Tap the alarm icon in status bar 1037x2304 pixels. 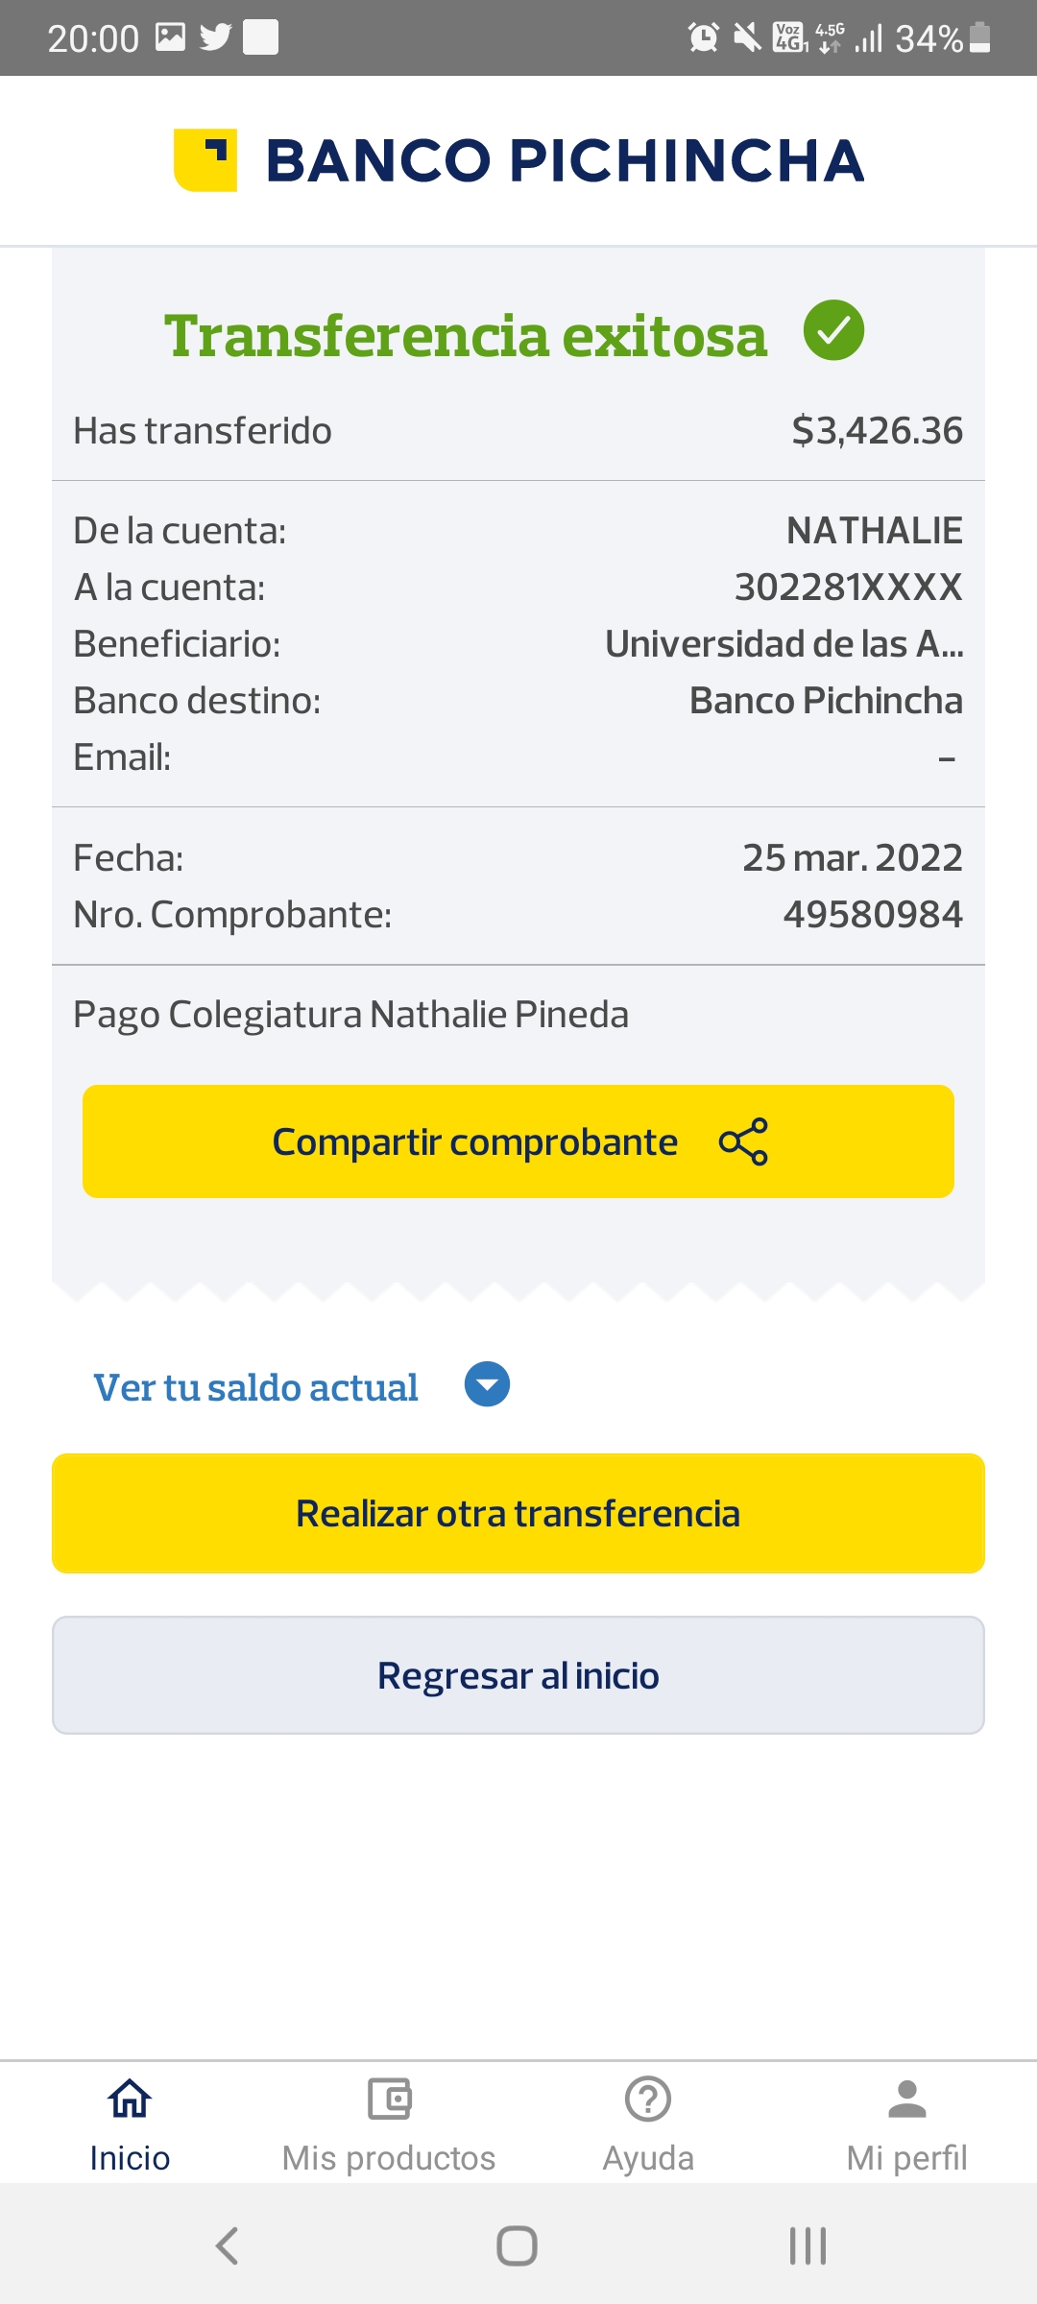704,38
